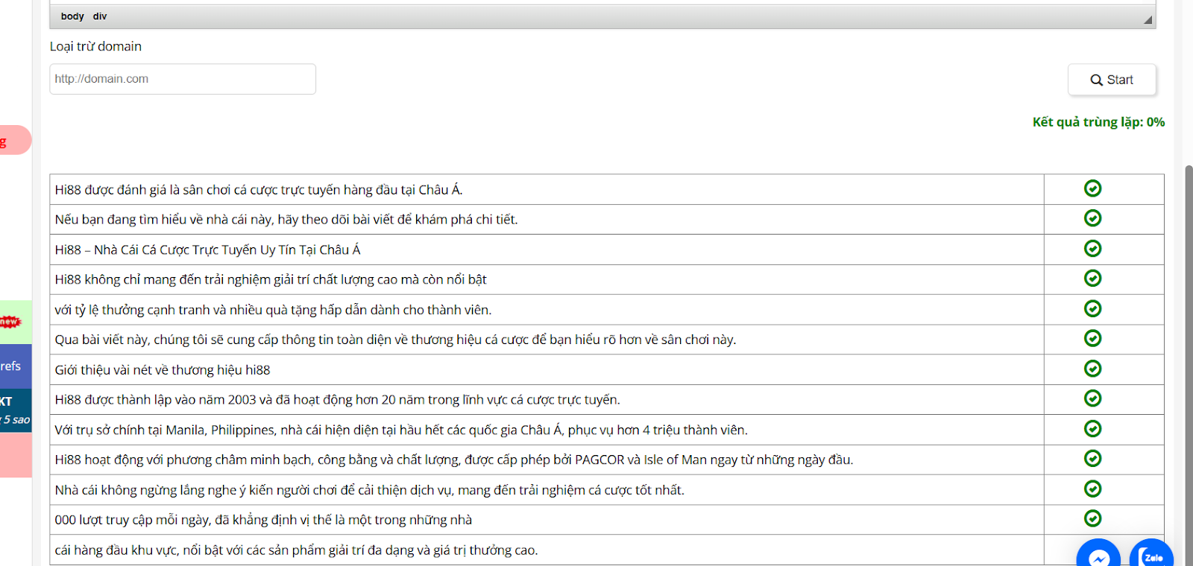Click check icon for 'Hi88 hoạt động với phương châm' row

(1093, 459)
